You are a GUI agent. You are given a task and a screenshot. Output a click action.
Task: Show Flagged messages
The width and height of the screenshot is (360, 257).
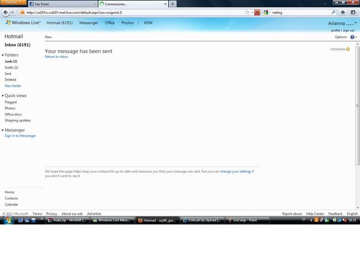(11, 102)
